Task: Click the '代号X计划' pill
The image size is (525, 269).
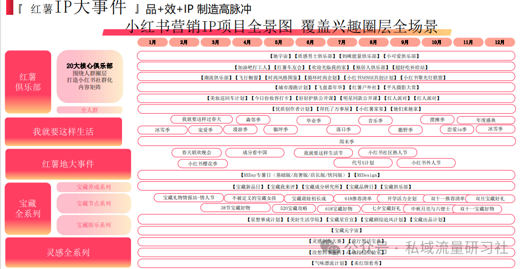Action: click(x=363, y=162)
